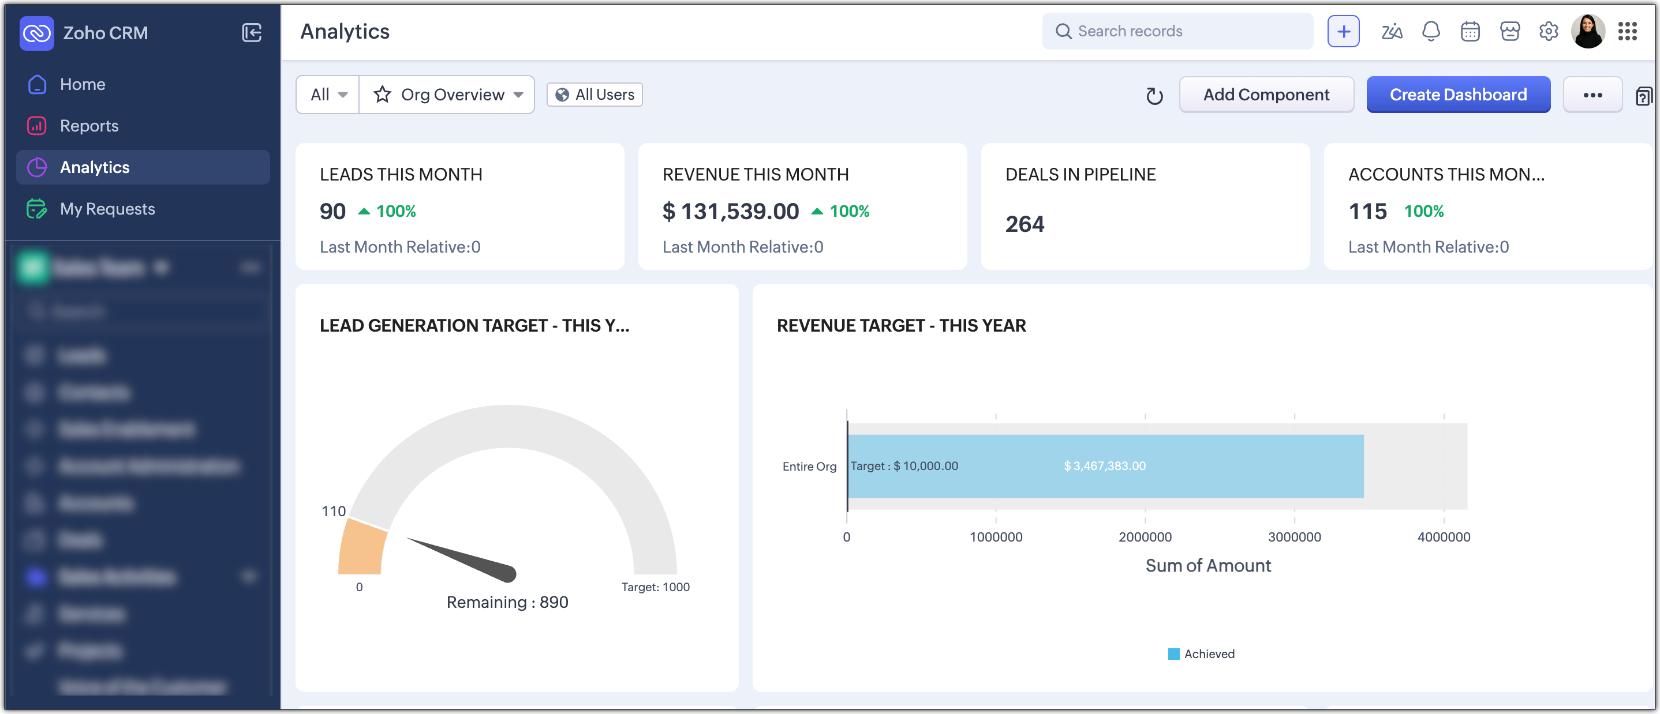Open the more options ellipsis button
The image size is (1660, 714).
point(1592,95)
